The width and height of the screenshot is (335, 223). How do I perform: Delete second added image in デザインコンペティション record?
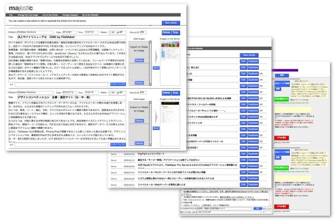click(139, 143)
